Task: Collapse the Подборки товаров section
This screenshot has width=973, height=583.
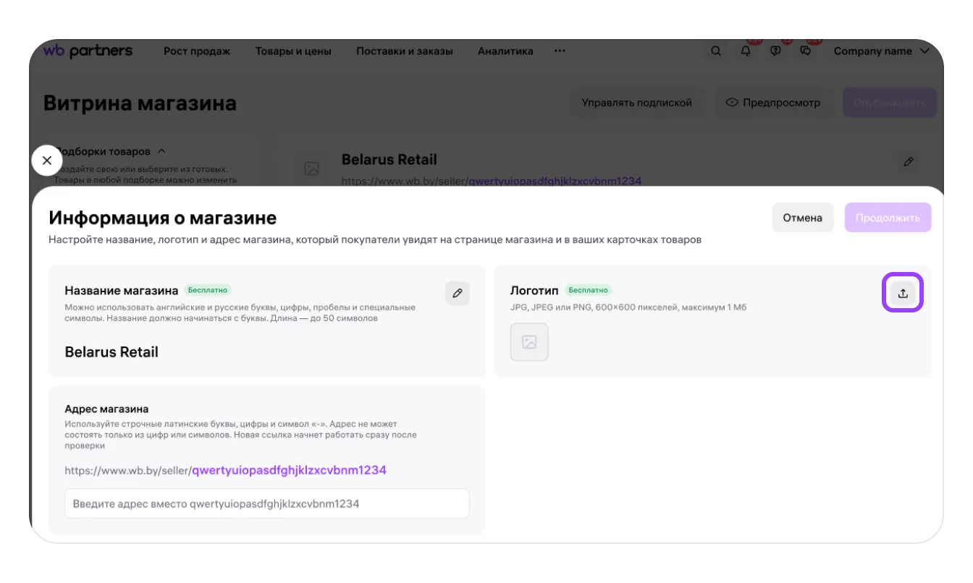Action: click(161, 151)
